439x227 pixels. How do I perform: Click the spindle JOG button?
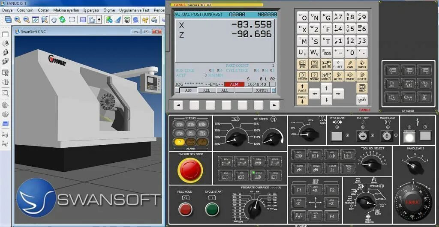(226, 175)
